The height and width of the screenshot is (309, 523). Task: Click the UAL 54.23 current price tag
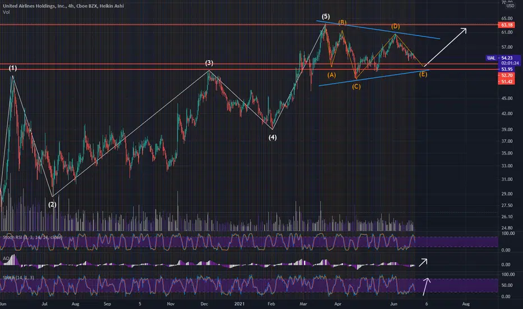[503, 58]
